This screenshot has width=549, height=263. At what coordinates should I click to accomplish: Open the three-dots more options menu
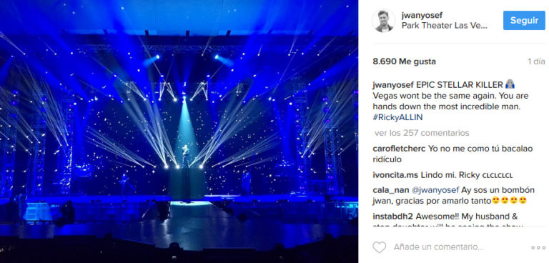click(x=538, y=247)
